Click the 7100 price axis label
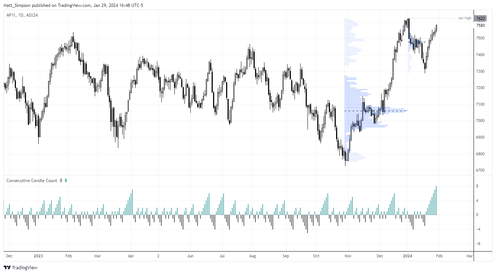Viewport: 496px width, 274px height. pyautogui.click(x=481, y=104)
